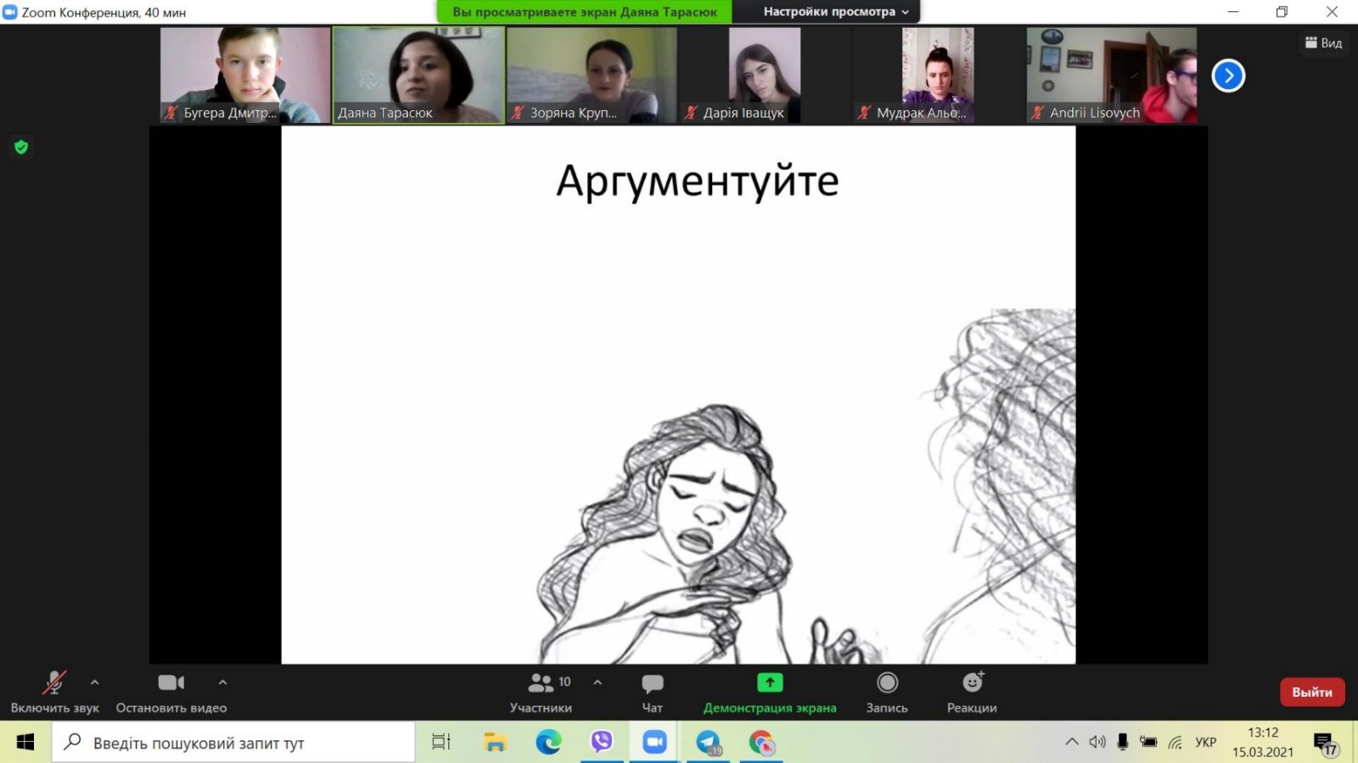
Task: Click Zoom Конференция window title
Action: [x=104, y=12]
